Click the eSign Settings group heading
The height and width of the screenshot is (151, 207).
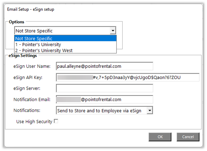click(23, 56)
